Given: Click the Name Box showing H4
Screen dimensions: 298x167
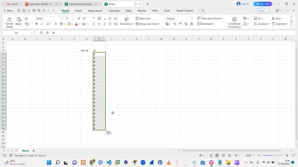Looking at the screenshot, I should [x=18, y=33].
